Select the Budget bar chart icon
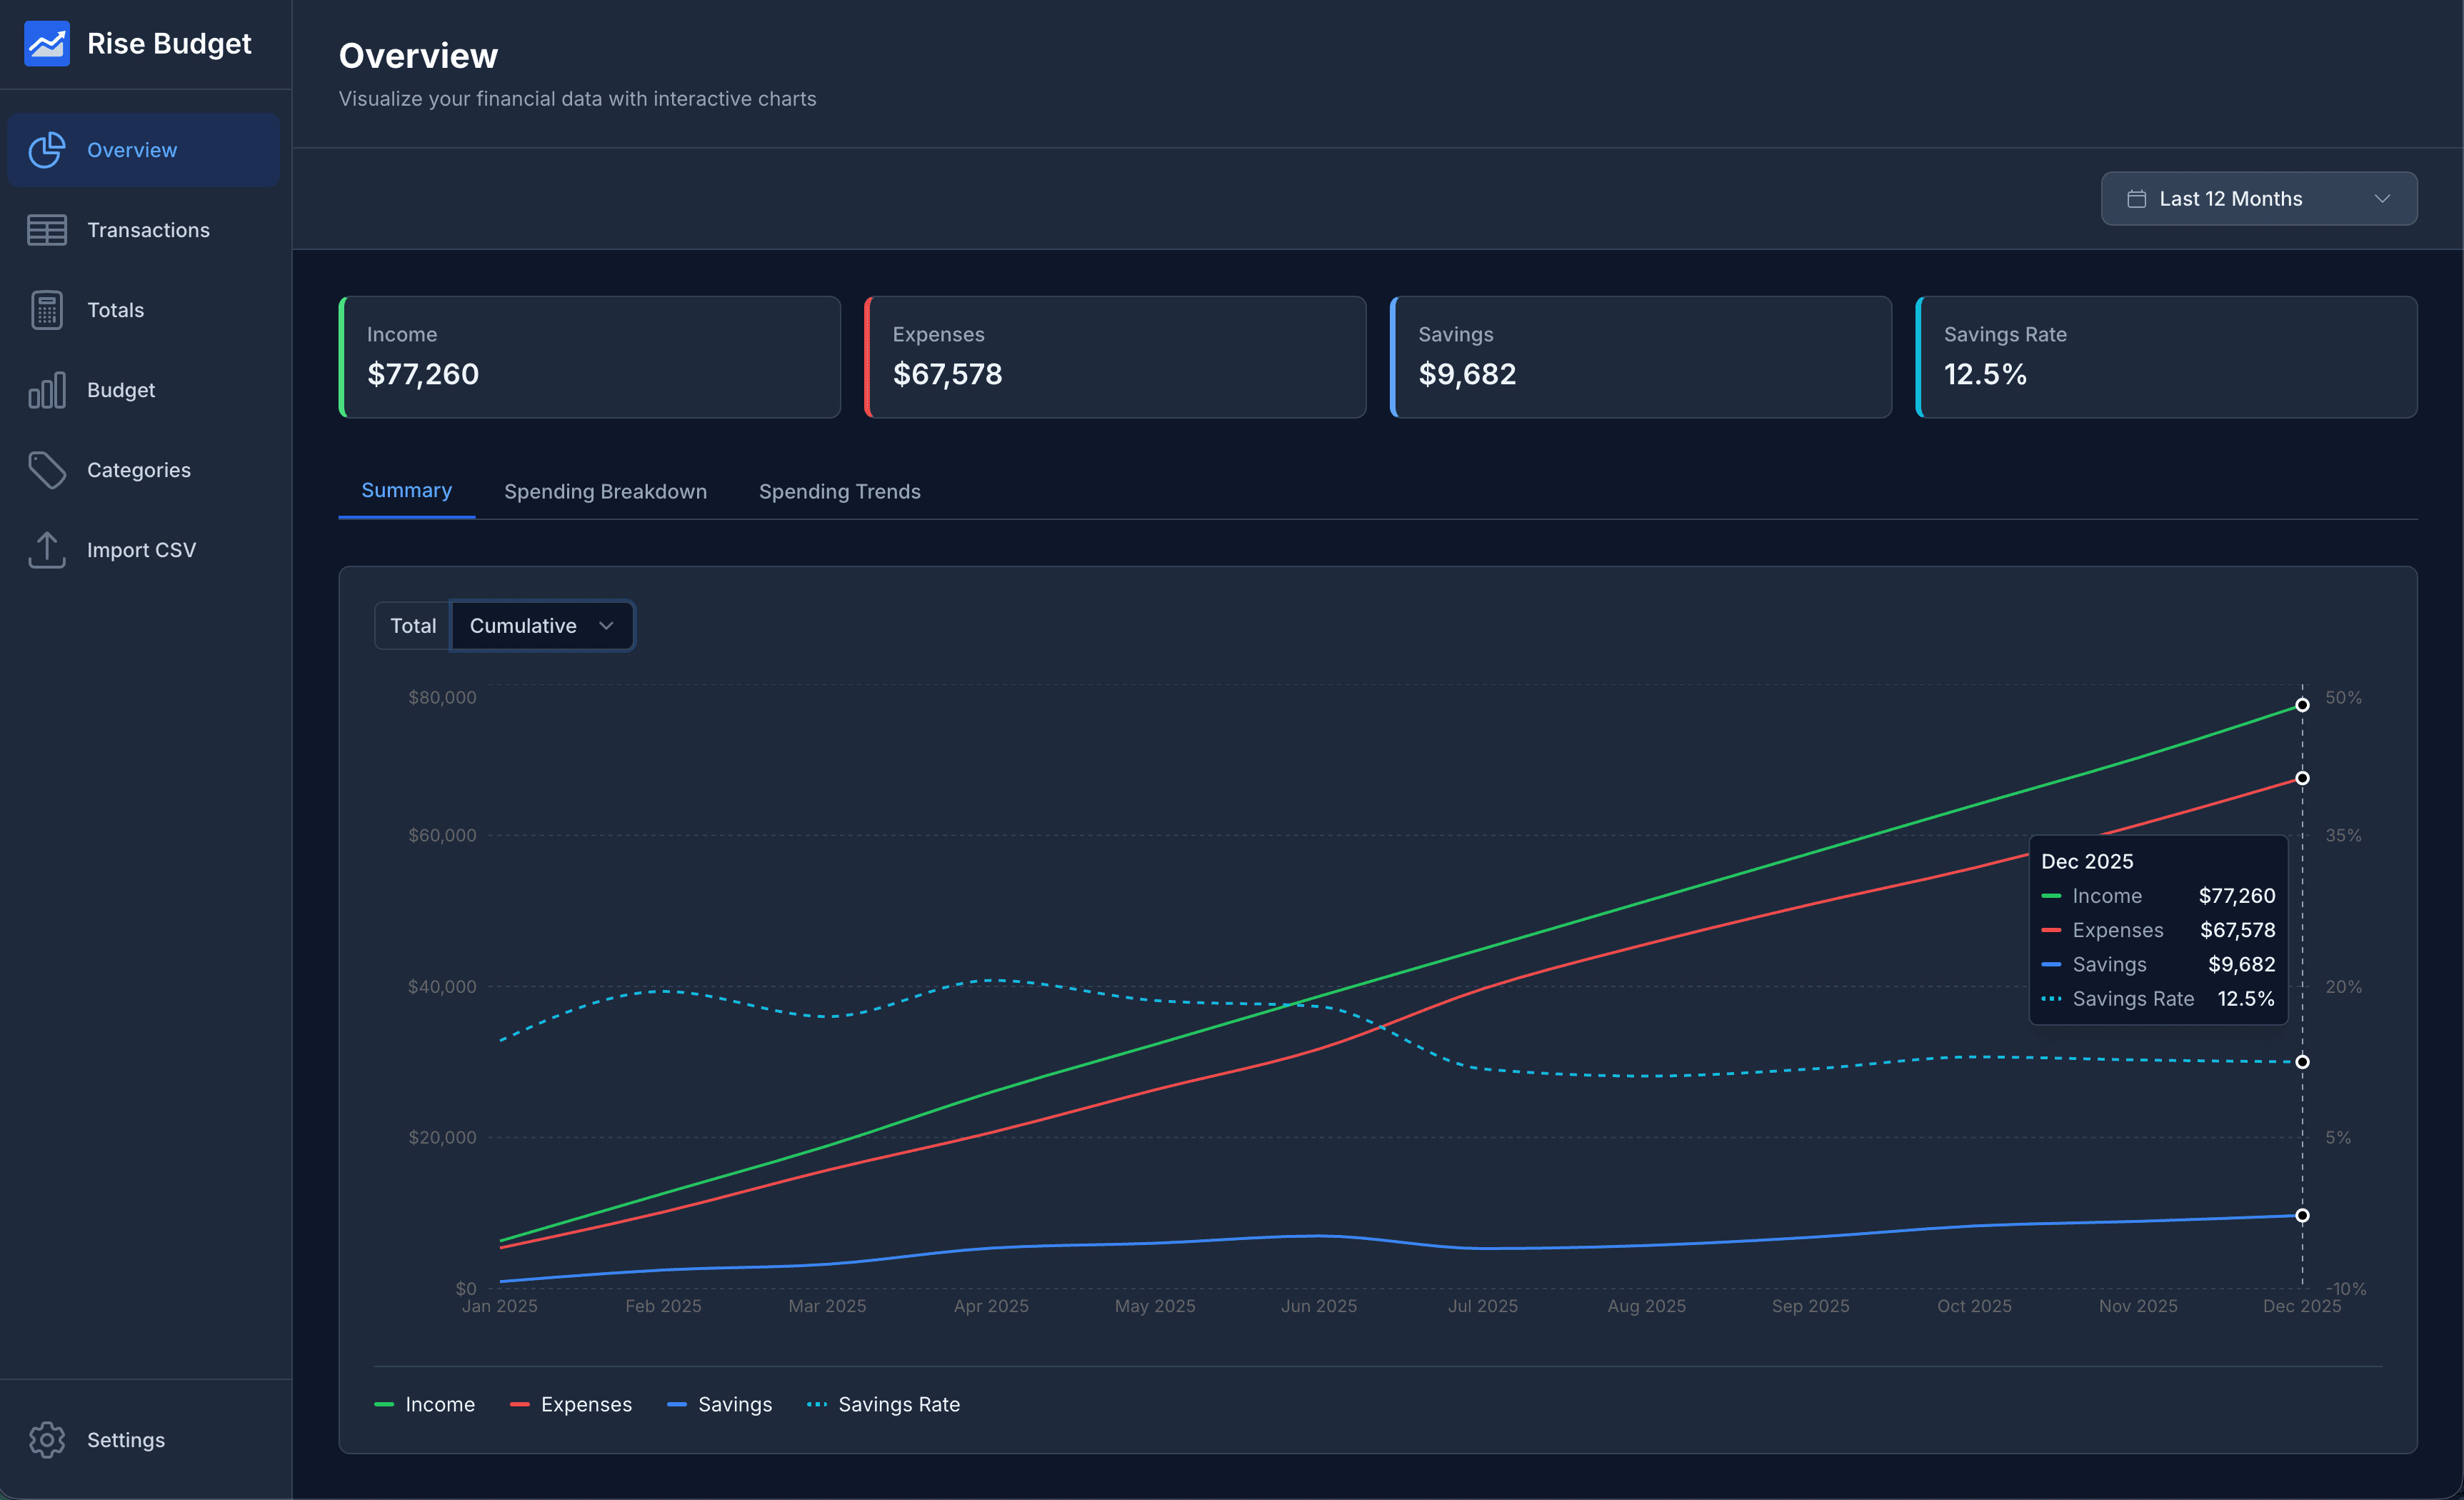The height and width of the screenshot is (1500, 2464). tap(47, 390)
